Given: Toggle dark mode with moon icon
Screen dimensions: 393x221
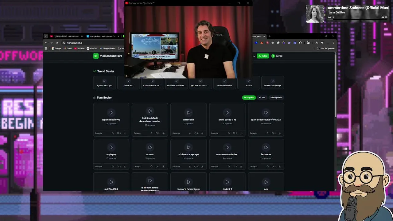Looking at the screenshot, I should (254, 56).
